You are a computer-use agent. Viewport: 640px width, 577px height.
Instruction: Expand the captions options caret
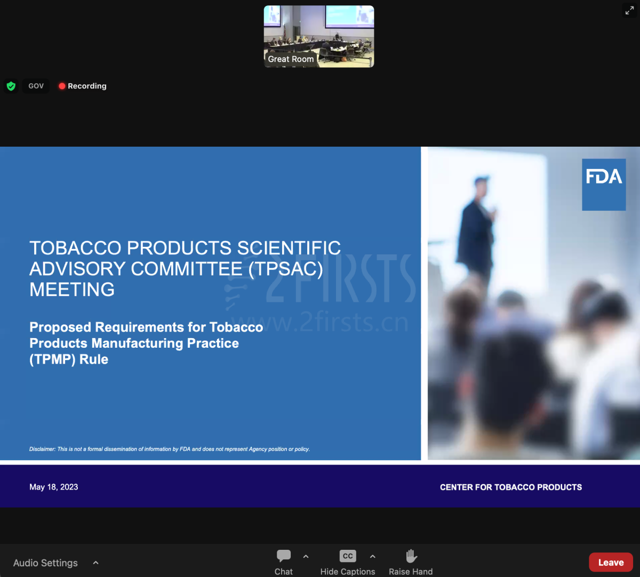point(373,557)
